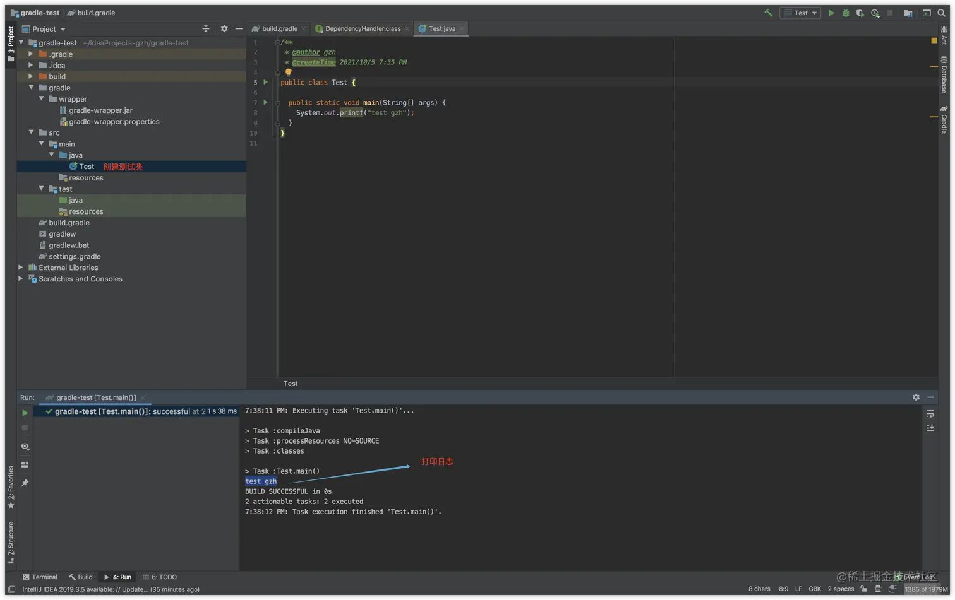
Task: Open the 2: Favorites tool window
Action: tap(11, 487)
